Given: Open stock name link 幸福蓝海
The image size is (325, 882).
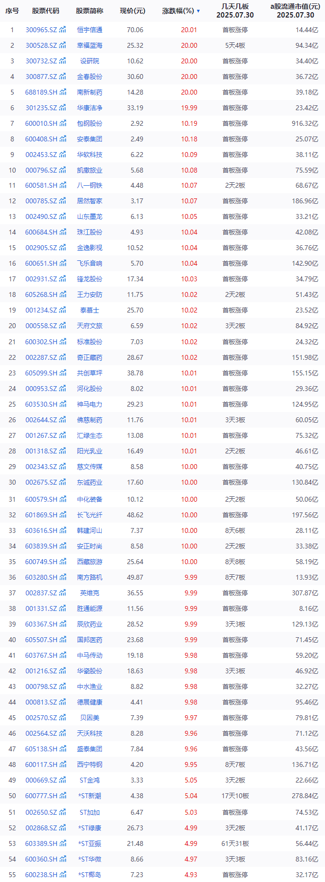Looking at the screenshot, I should point(90,45).
